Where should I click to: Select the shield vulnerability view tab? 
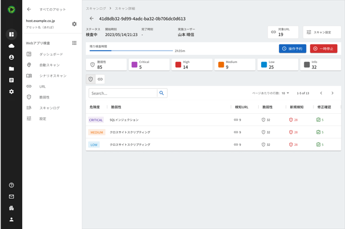91,79
